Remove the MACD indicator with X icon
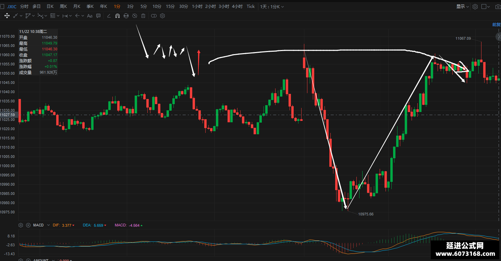 coord(28,225)
